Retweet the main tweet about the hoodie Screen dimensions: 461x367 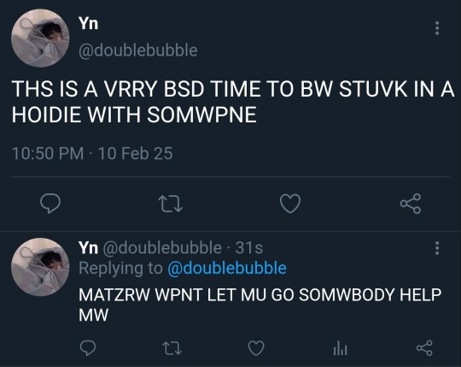[x=170, y=204]
